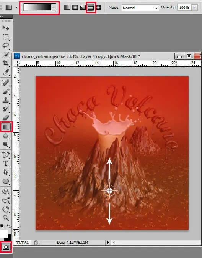Select the Clone Stamp tool

click(6, 100)
